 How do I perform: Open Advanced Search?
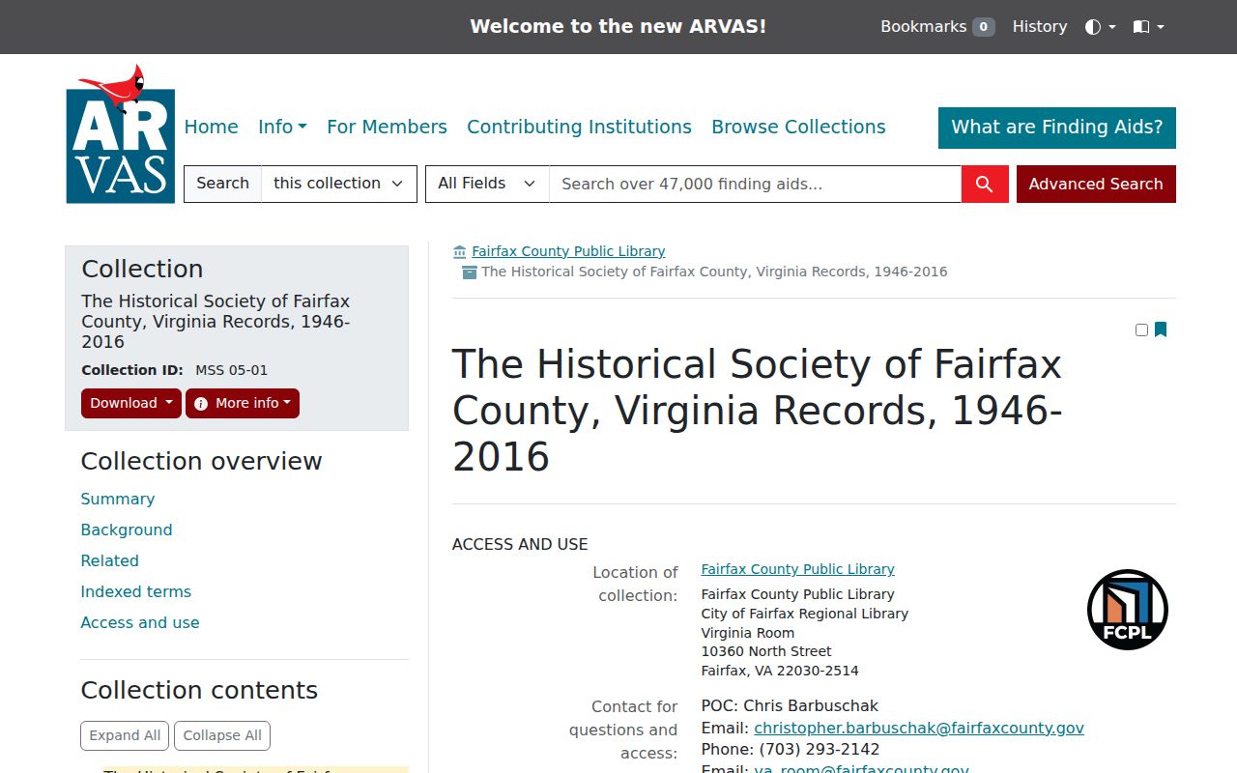1096,184
